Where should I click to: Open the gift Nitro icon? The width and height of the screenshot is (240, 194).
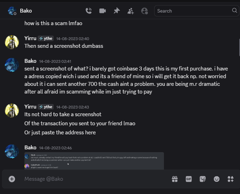point(175,179)
